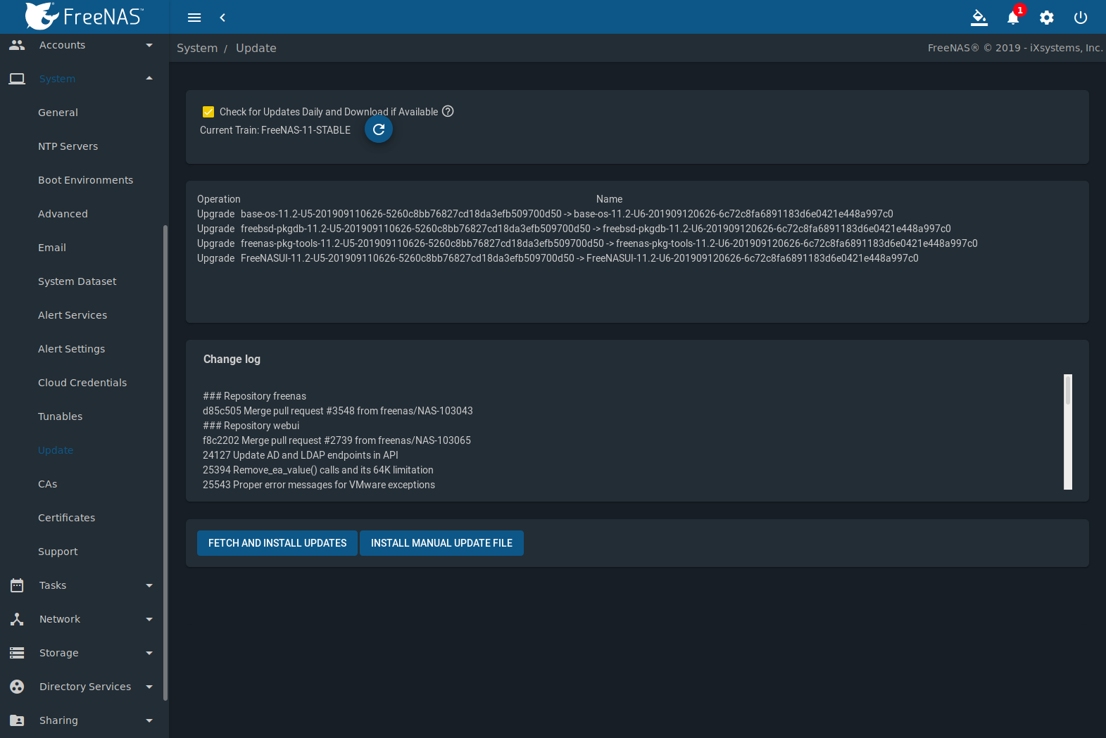
Task: Click the freebsd-pkgdb upgrade row
Action: (x=574, y=229)
